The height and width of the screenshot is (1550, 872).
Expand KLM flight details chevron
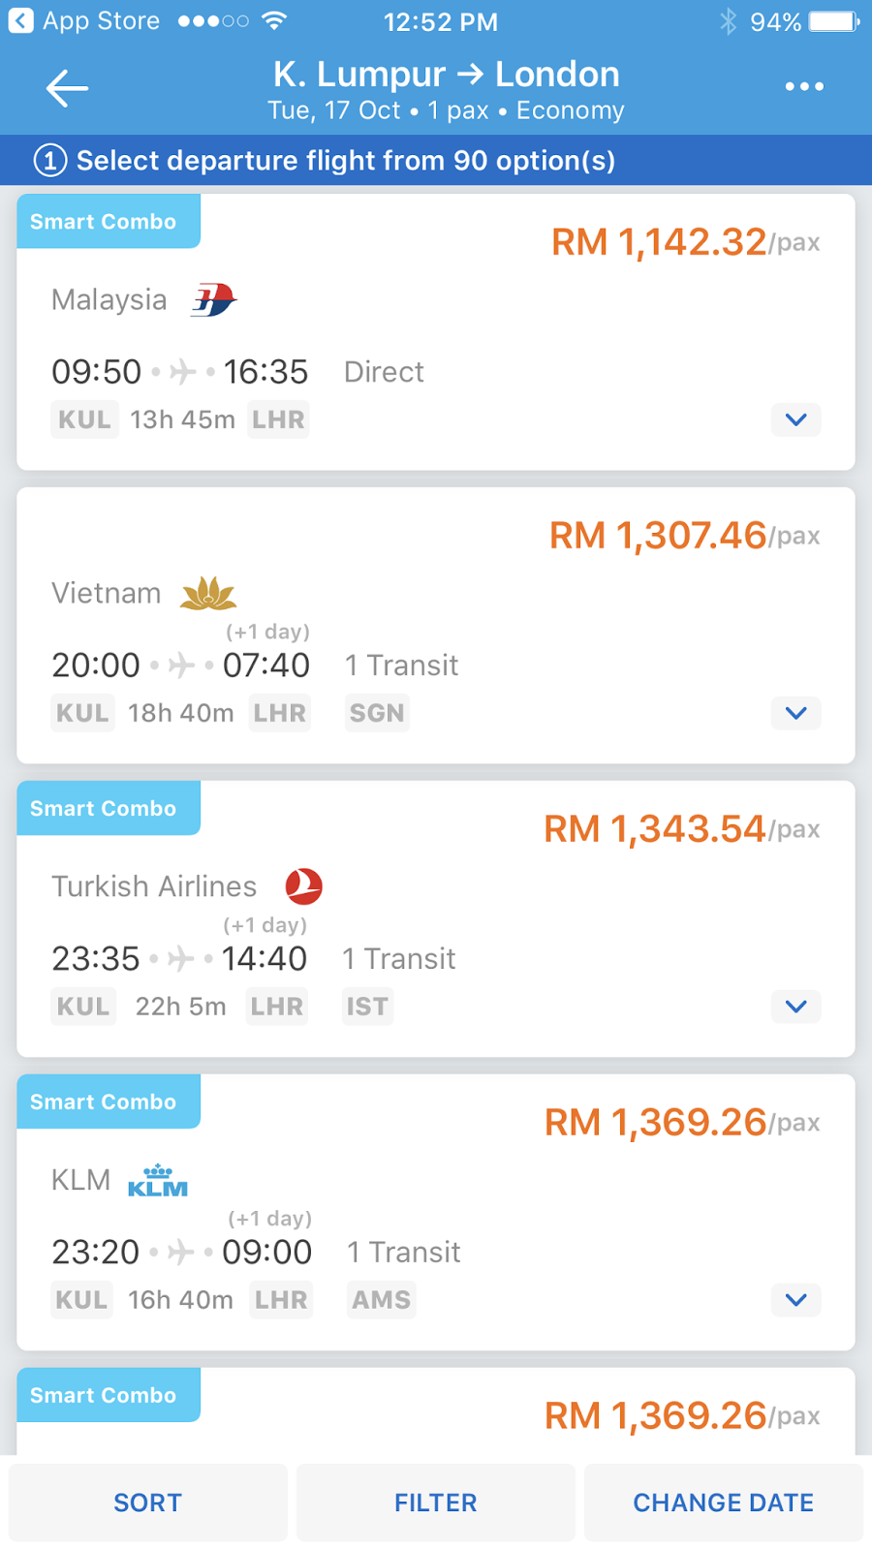click(x=795, y=1301)
